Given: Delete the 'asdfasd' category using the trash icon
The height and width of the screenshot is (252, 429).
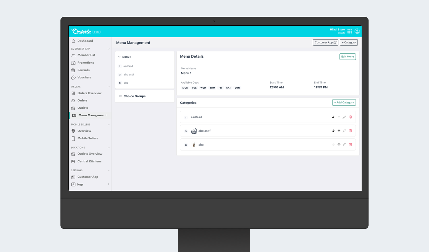Looking at the screenshot, I should [350, 117].
